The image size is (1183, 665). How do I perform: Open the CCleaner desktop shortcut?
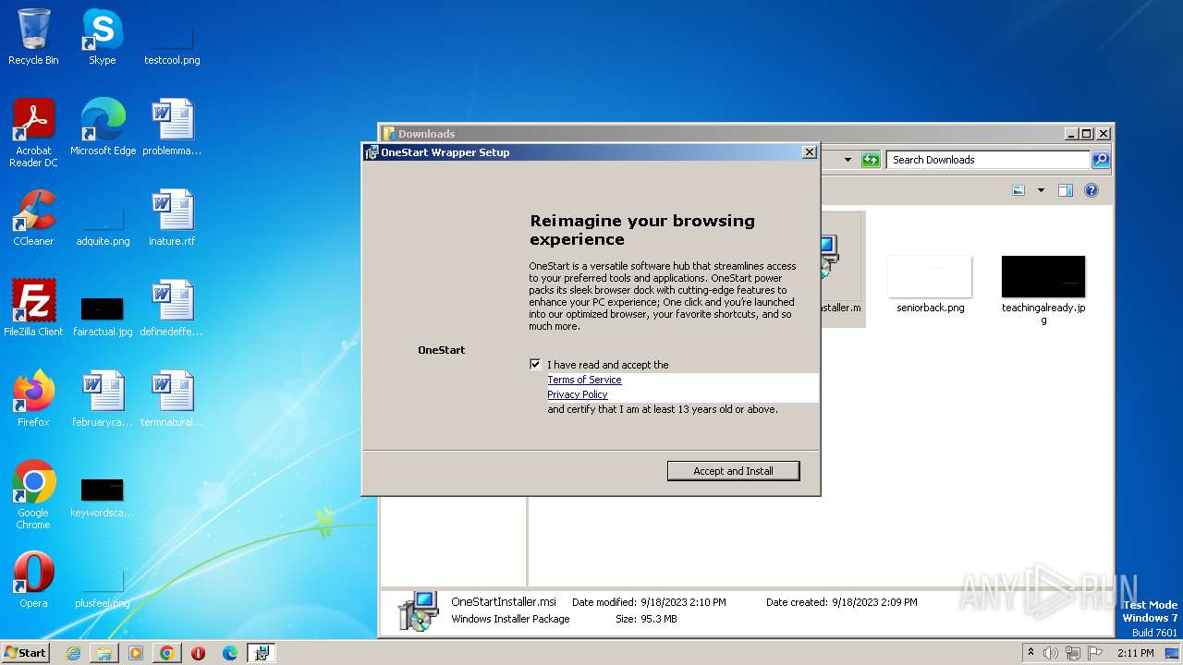point(33,218)
